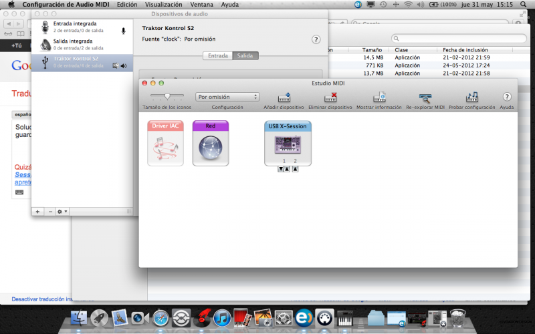The height and width of the screenshot is (334, 535).
Task: Open the Trash in the Dock
Action: tap(458, 318)
